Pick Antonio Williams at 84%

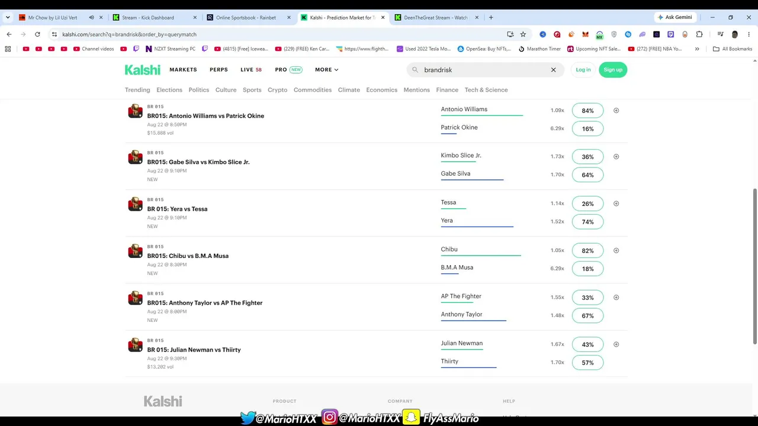click(587, 111)
